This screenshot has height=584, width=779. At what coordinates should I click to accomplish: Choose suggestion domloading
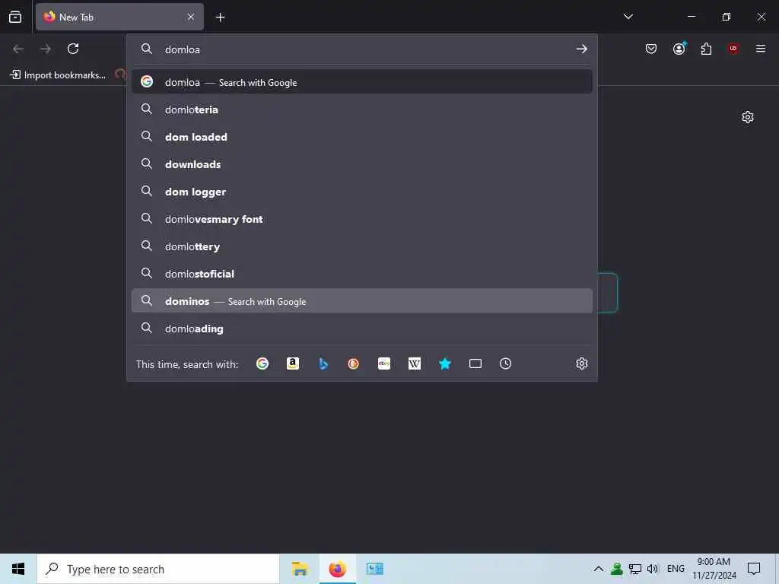click(x=361, y=328)
